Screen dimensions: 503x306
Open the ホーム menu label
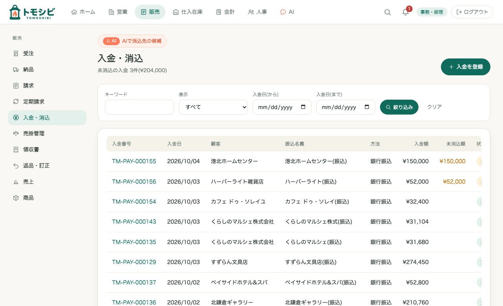click(x=87, y=12)
